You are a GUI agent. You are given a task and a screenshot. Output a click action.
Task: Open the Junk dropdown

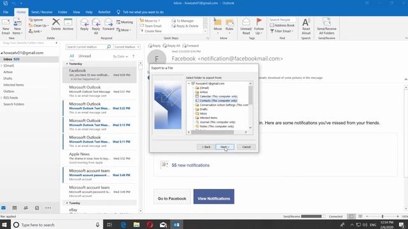36,31
